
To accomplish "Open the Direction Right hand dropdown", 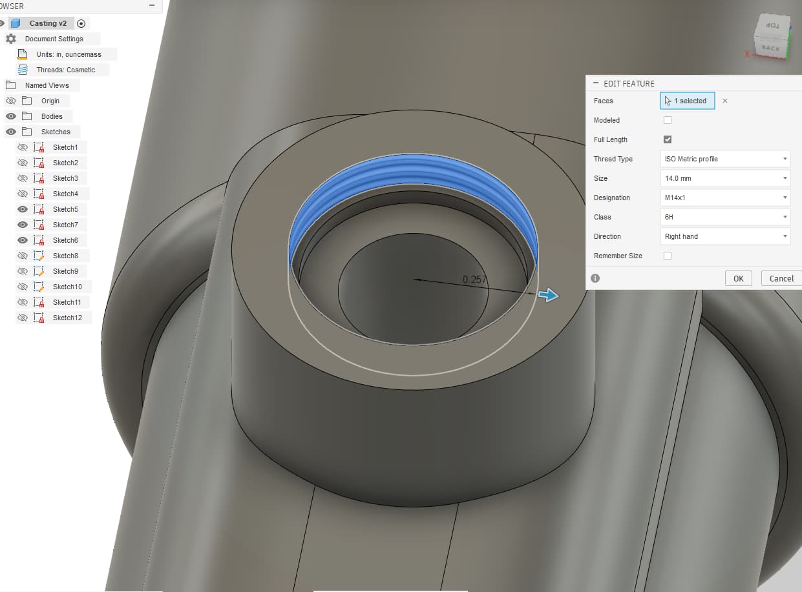I will click(x=725, y=236).
